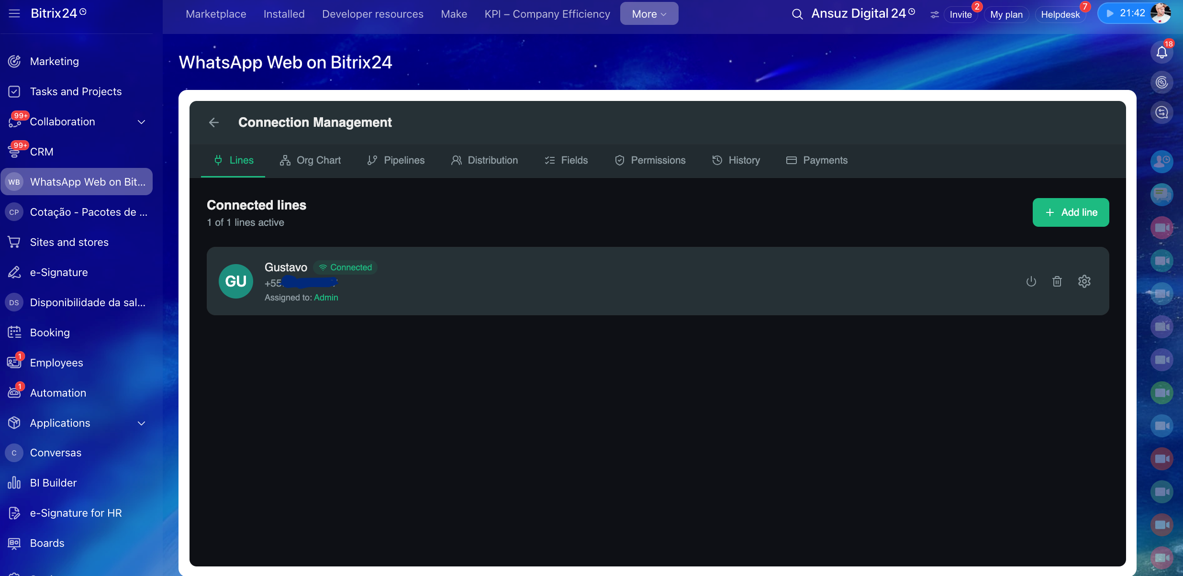Viewport: 1183px width, 576px height.
Task: Open the user profile avatar at top right
Action: (x=1160, y=13)
